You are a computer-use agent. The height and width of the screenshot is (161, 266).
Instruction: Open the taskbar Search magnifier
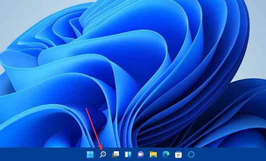click(103, 154)
